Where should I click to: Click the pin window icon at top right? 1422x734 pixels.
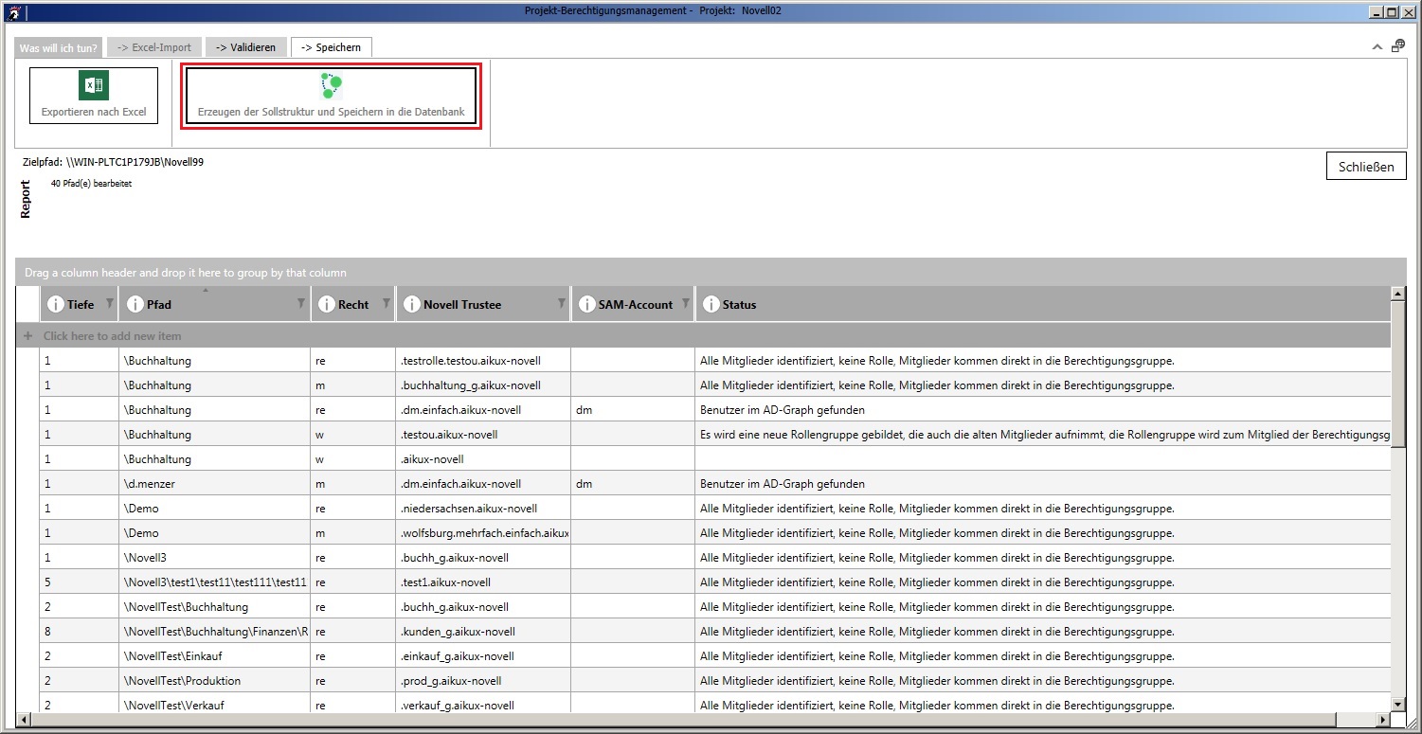click(x=1397, y=45)
